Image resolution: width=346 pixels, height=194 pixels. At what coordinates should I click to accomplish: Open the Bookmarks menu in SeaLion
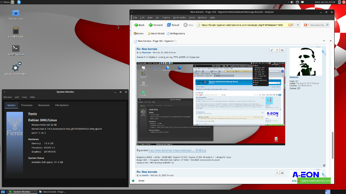179,18
